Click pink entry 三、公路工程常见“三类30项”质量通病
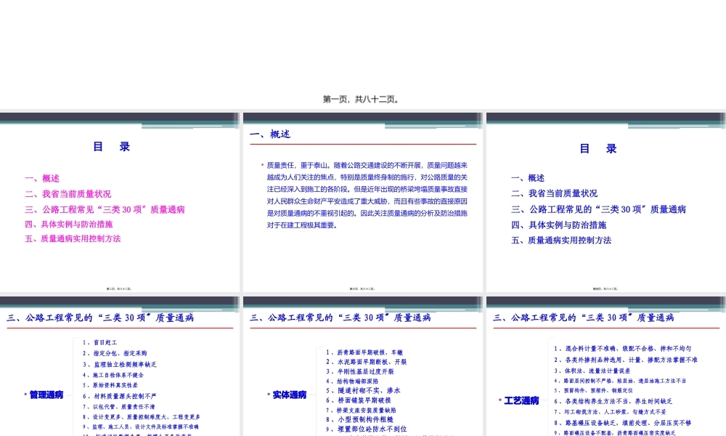The height and width of the screenshot is (436, 726). click(x=105, y=209)
